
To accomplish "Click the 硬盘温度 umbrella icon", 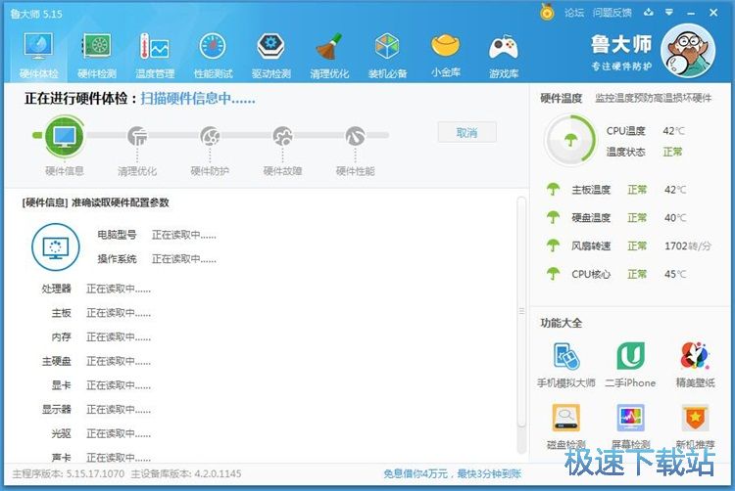I will (x=553, y=217).
